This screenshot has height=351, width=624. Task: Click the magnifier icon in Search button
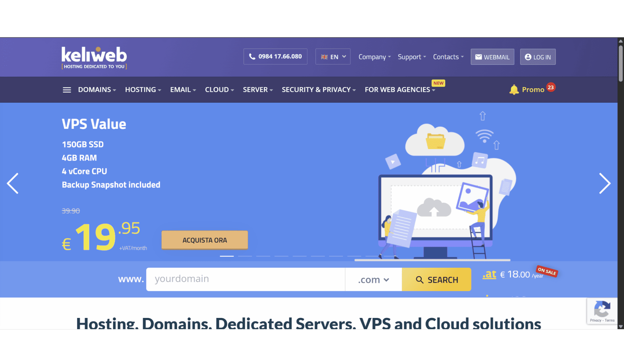click(x=420, y=280)
